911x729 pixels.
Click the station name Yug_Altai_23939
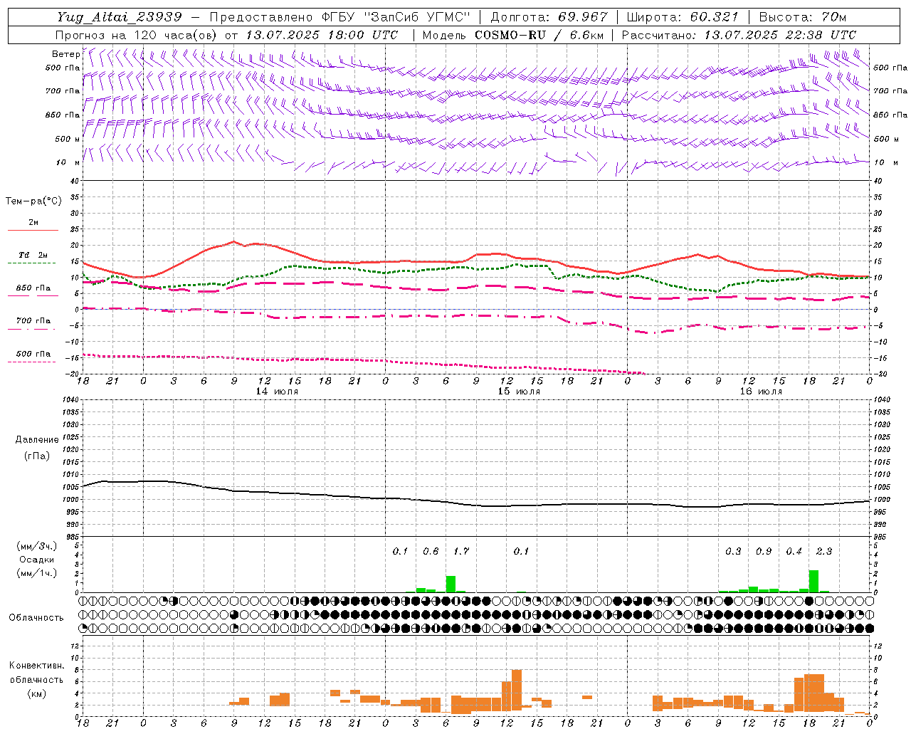120,17
